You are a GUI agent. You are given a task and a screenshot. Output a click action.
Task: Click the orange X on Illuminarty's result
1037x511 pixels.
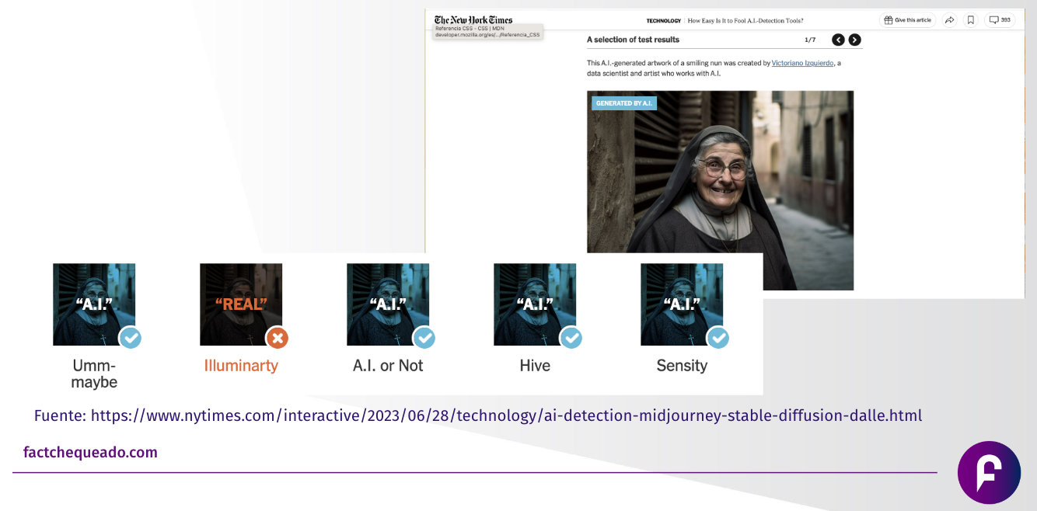(x=278, y=339)
